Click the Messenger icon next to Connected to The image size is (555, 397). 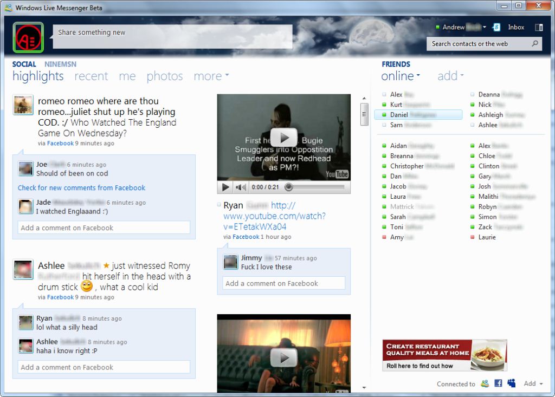point(485,383)
